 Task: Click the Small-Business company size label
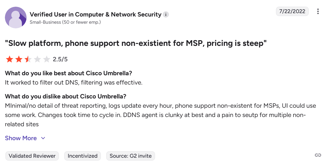click(x=65, y=22)
